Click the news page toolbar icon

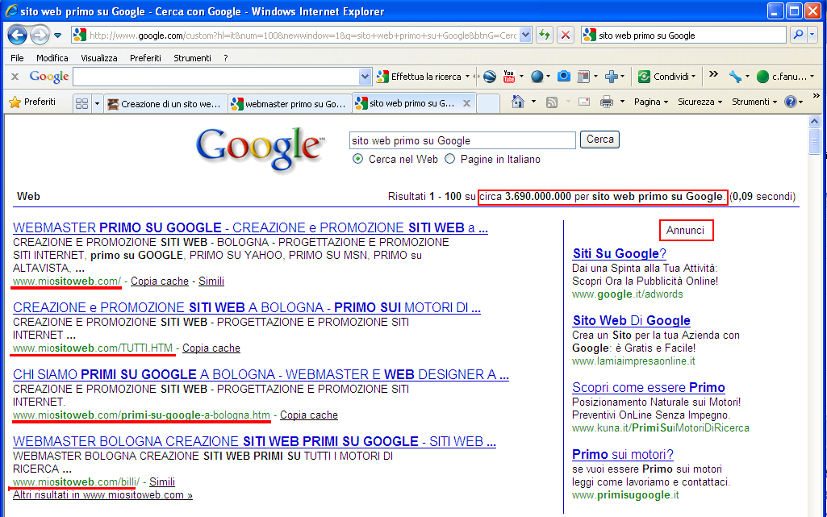[x=583, y=77]
